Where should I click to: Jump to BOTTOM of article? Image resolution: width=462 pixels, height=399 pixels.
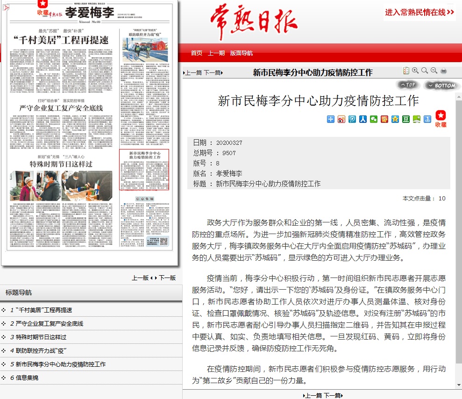coord(441,85)
